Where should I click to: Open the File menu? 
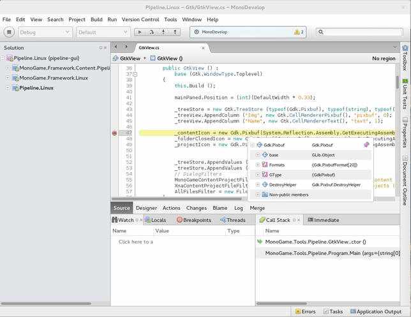(x=6, y=19)
